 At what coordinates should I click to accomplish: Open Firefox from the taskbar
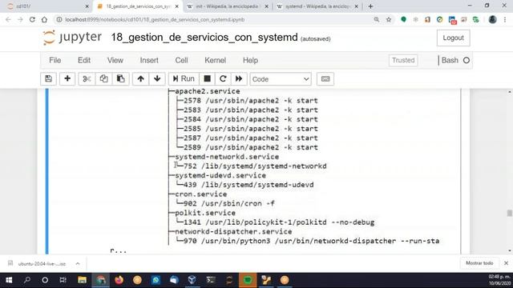(x=119, y=280)
